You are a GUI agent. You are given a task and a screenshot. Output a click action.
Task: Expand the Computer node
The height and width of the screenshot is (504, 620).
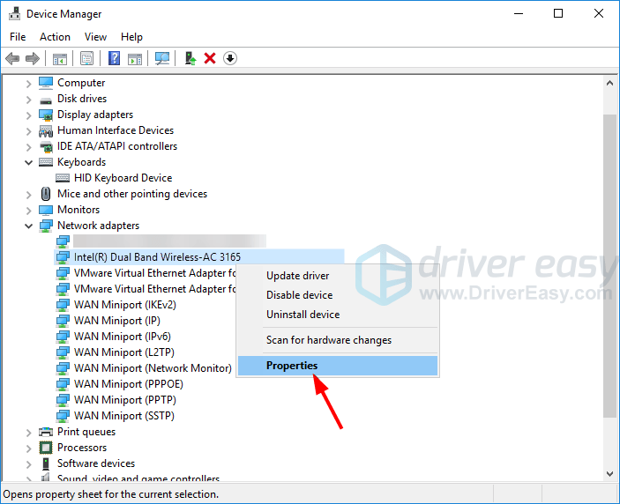pos(28,84)
